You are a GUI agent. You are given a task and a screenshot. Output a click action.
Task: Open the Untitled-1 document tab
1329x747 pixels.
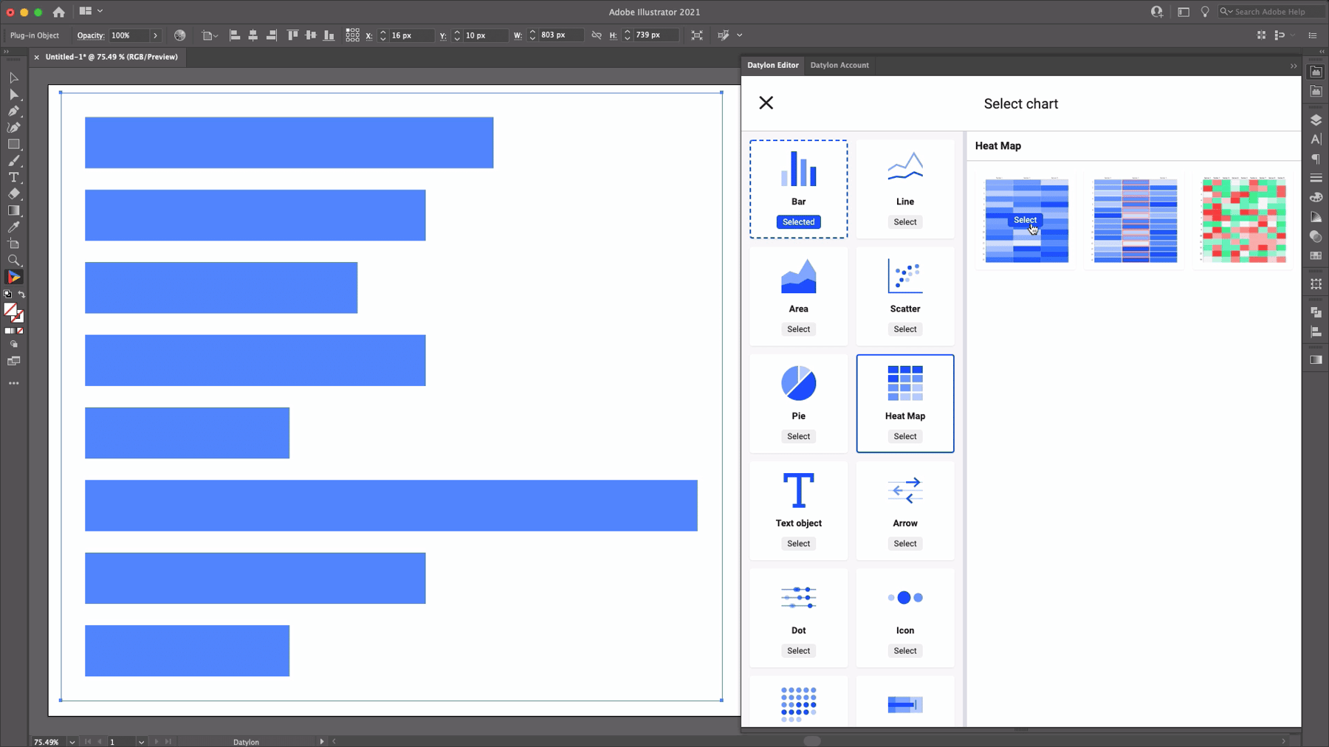coord(111,57)
